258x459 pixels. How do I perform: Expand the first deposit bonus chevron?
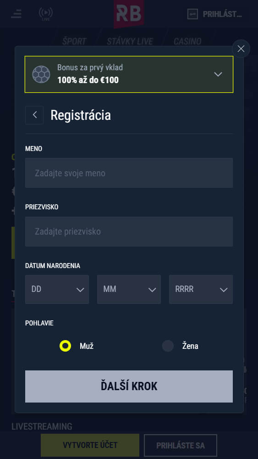point(218,74)
